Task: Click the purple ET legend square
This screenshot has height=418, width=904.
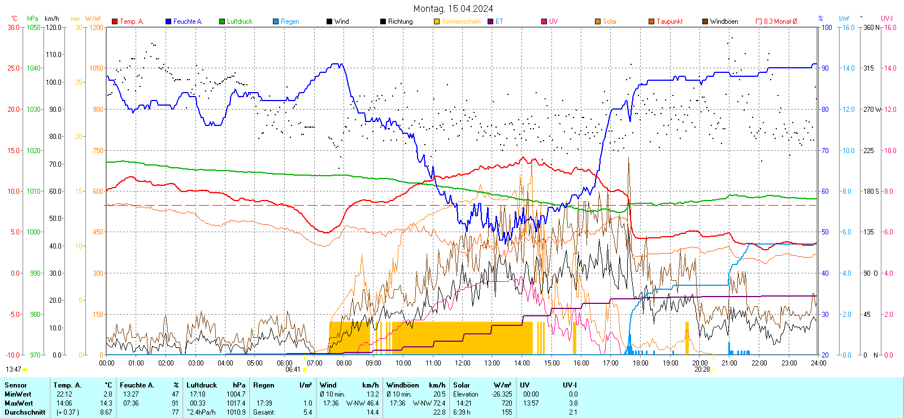Action: pos(490,21)
